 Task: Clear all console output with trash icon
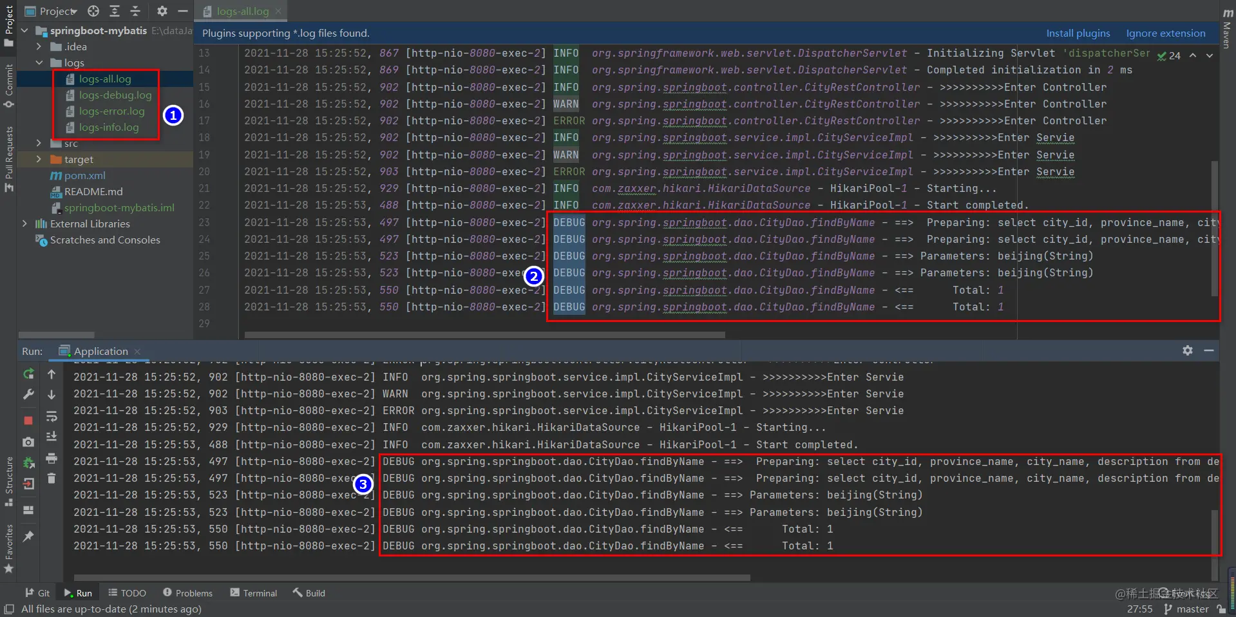(52, 479)
